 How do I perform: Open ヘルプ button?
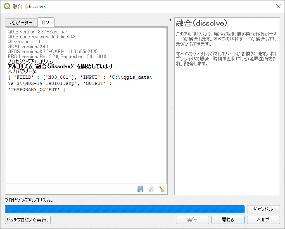[263, 220]
